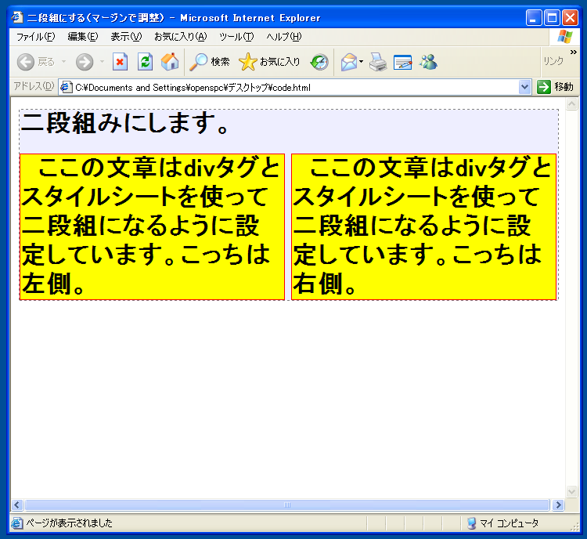Open the Favorites (お気に入り) star toolbar button
Viewport: 587px width, 539px height.
[x=270, y=62]
